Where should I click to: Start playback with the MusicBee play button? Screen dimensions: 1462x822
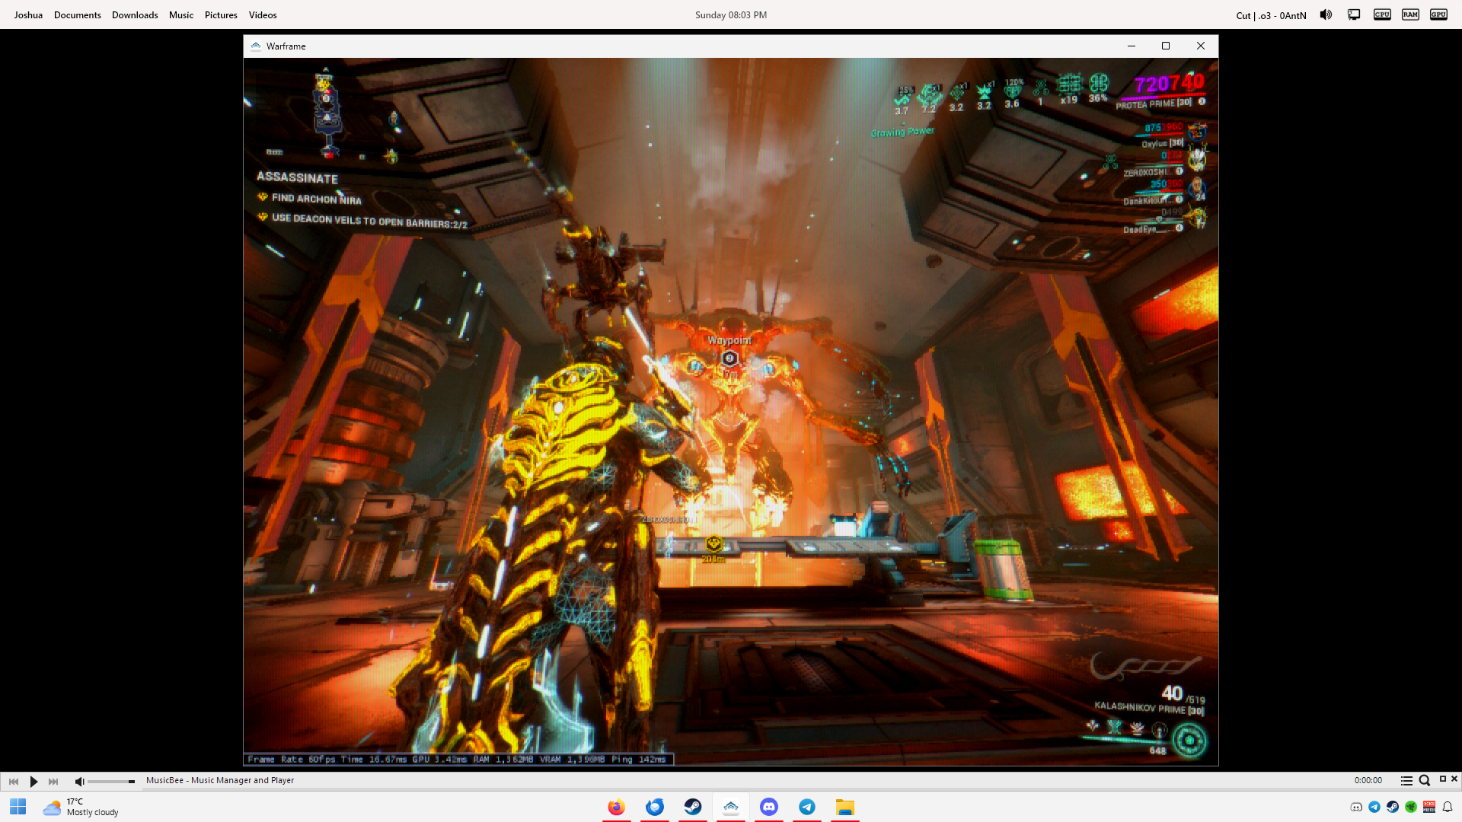[34, 781]
